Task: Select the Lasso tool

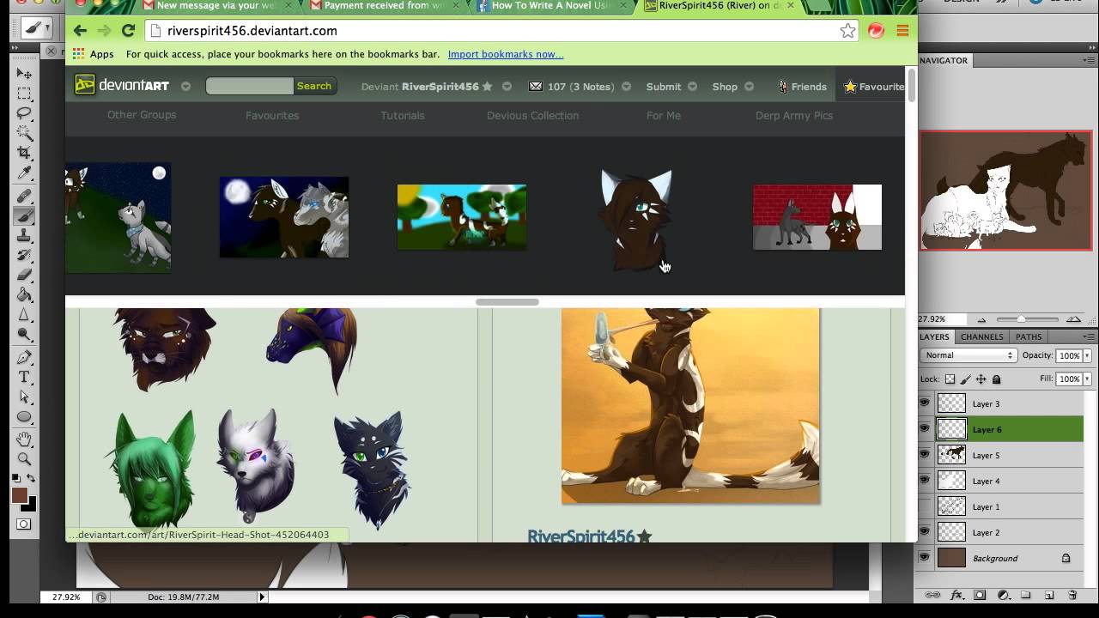Action: 24,113
